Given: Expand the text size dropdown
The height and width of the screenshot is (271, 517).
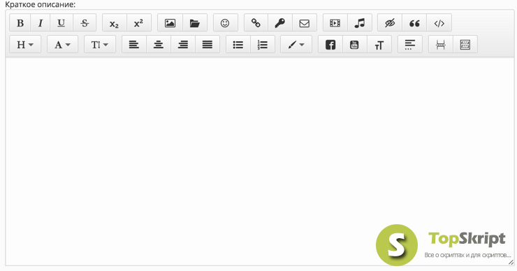Looking at the screenshot, I should tap(100, 45).
